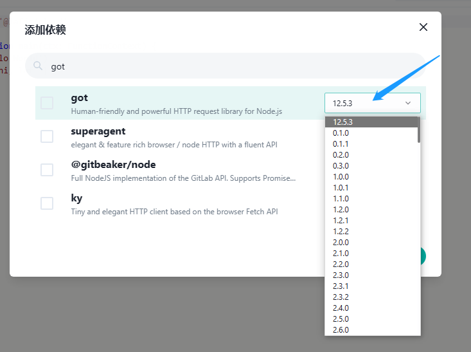Choose version 0.1.0 from the list

click(x=341, y=133)
